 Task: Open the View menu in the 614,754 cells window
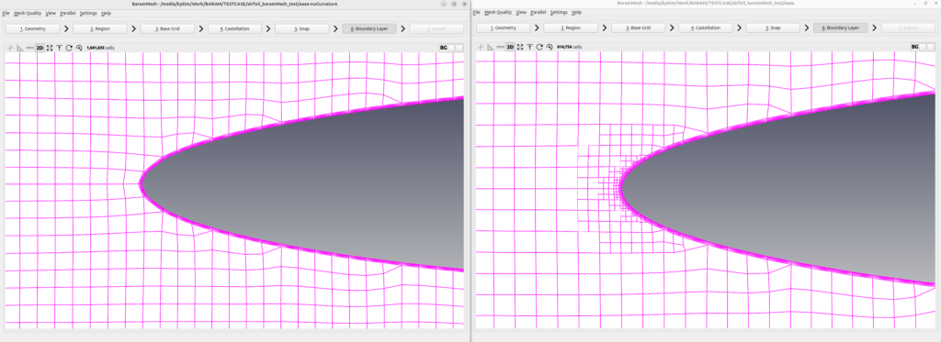point(521,13)
